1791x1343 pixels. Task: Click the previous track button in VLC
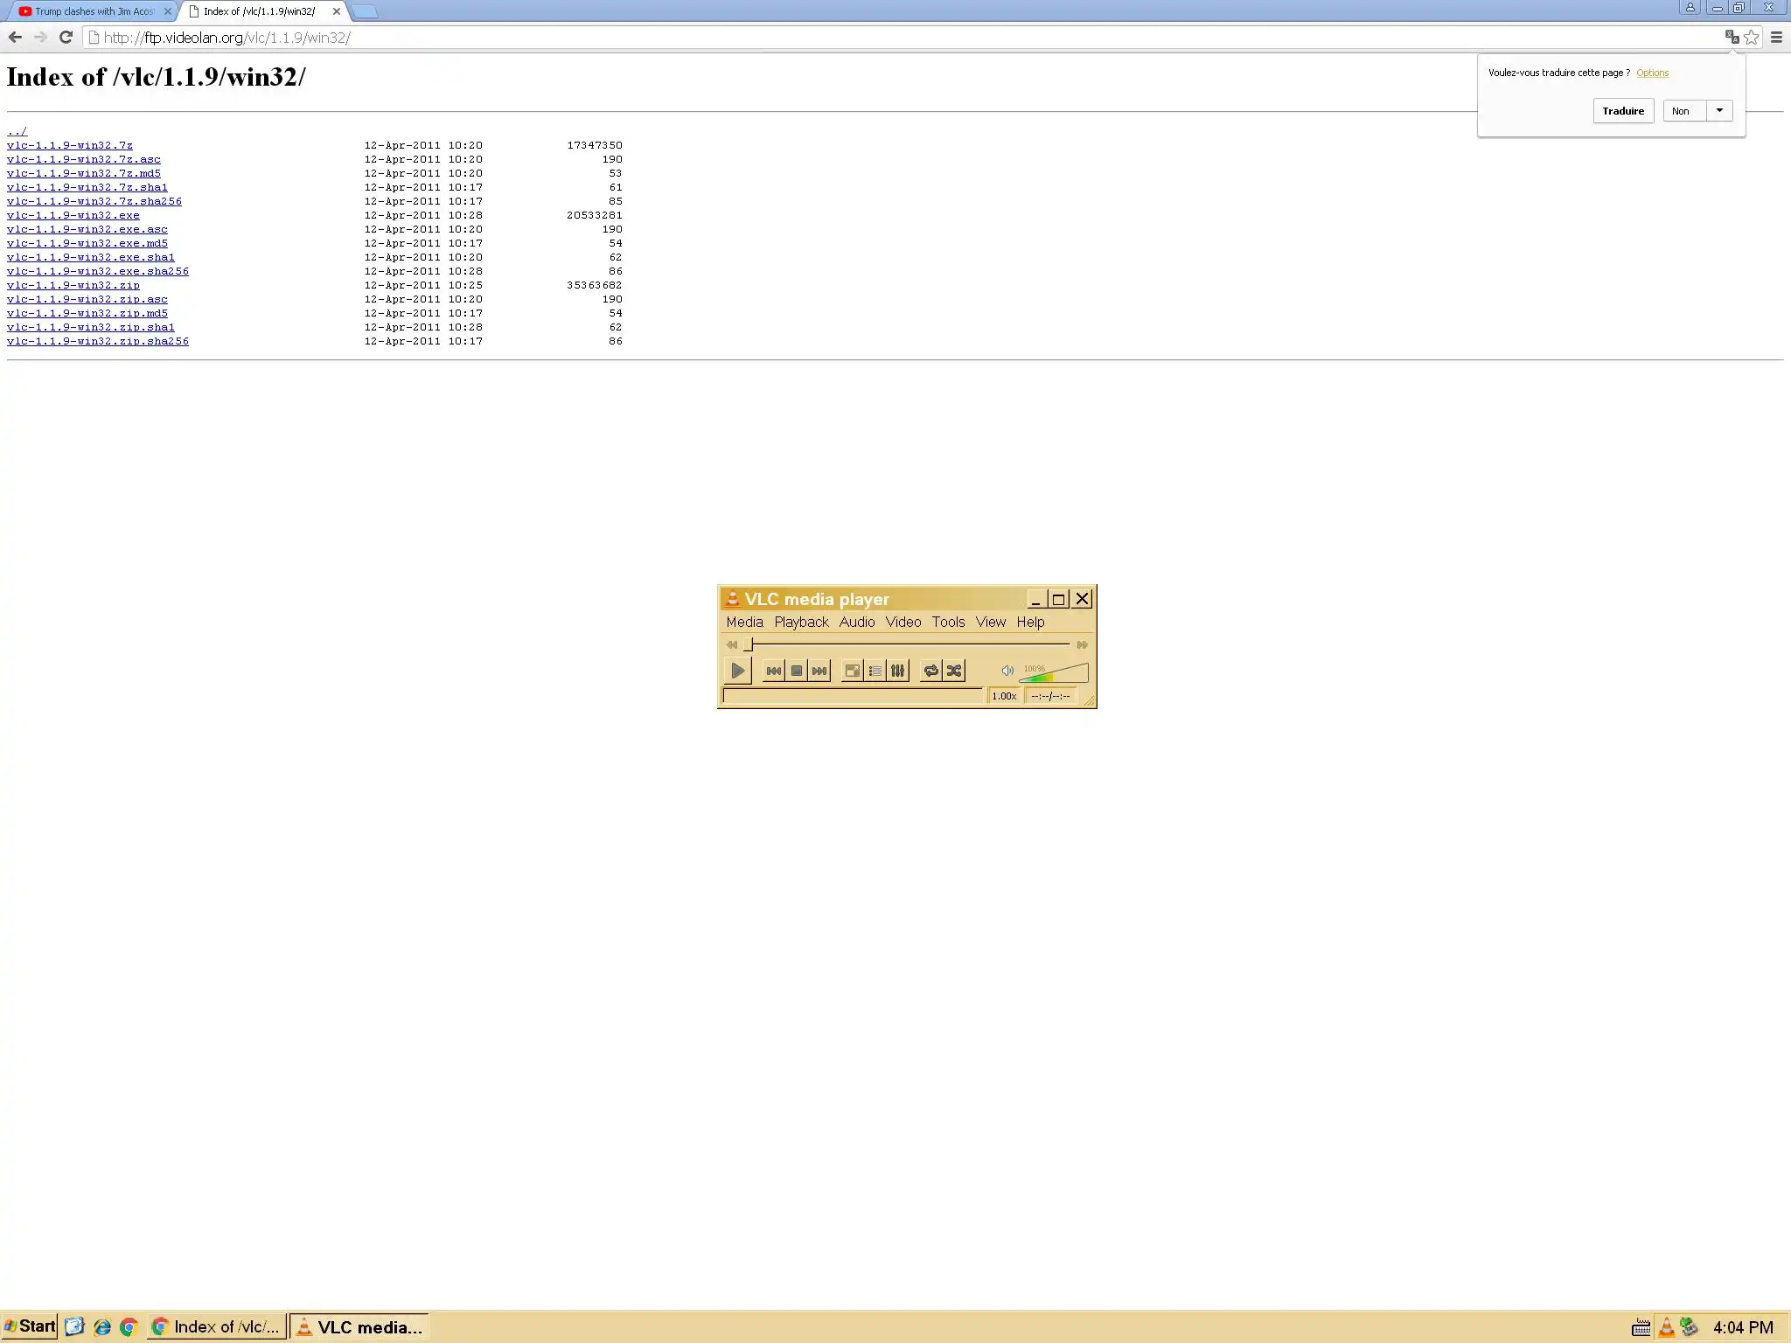[x=773, y=671]
